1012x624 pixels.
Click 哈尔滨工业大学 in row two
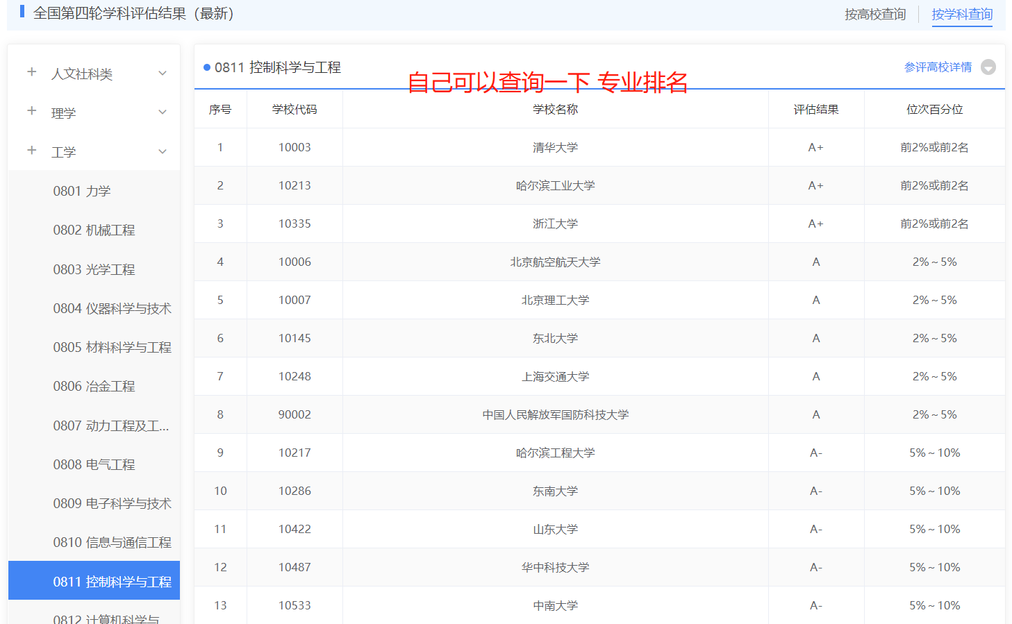(554, 185)
